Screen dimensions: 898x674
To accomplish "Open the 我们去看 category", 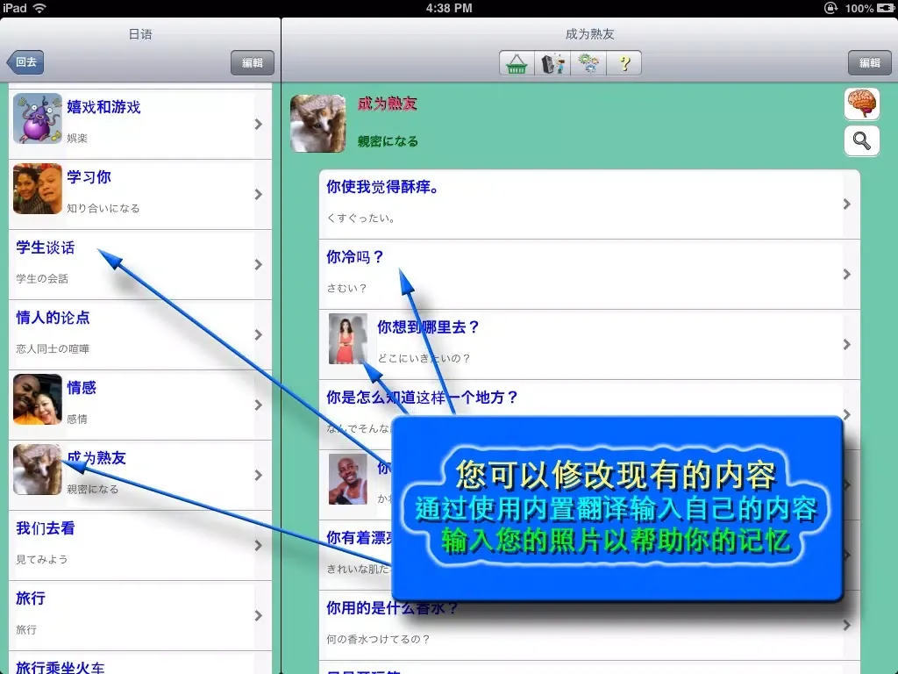I will (140, 546).
